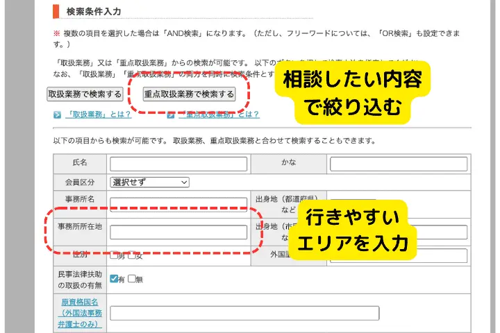Click the 重点取扱業務で検索する button

pyautogui.click(x=189, y=94)
